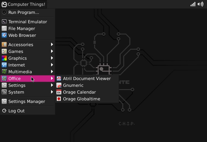
Task: Expand the Multimedia submenu arrow
Action: point(52,72)
